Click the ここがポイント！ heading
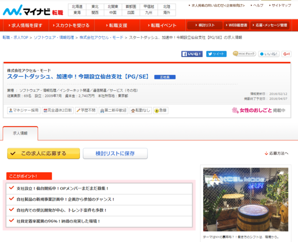Screen dimensions: 298x242 point(29,176)
